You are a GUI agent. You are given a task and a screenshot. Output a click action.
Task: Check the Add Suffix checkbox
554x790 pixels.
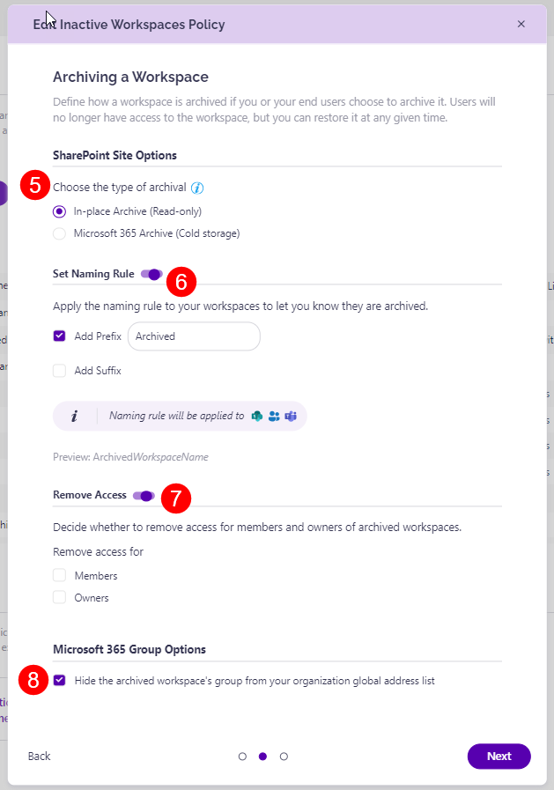[x=59, y=371]
